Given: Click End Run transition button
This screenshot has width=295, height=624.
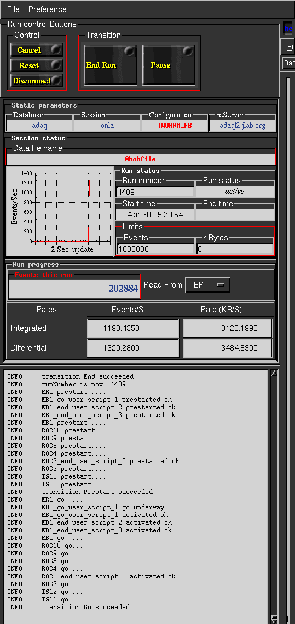Looking at the screenshot, I should [110, 65].
